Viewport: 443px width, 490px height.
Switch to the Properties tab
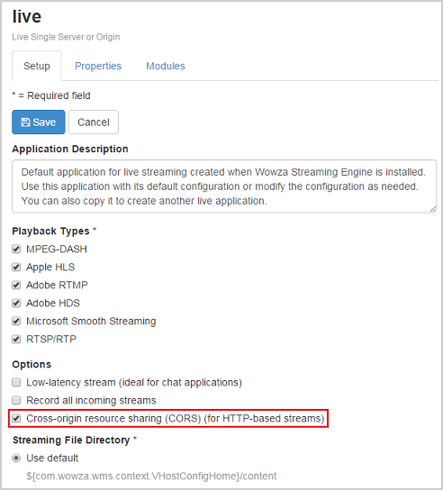click(98, 66)
